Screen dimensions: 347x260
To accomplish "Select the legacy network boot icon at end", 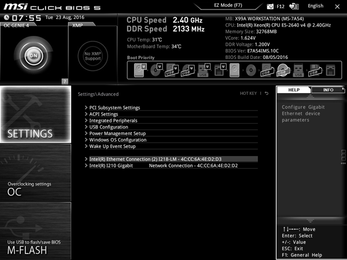I will [x=331, y=70].
